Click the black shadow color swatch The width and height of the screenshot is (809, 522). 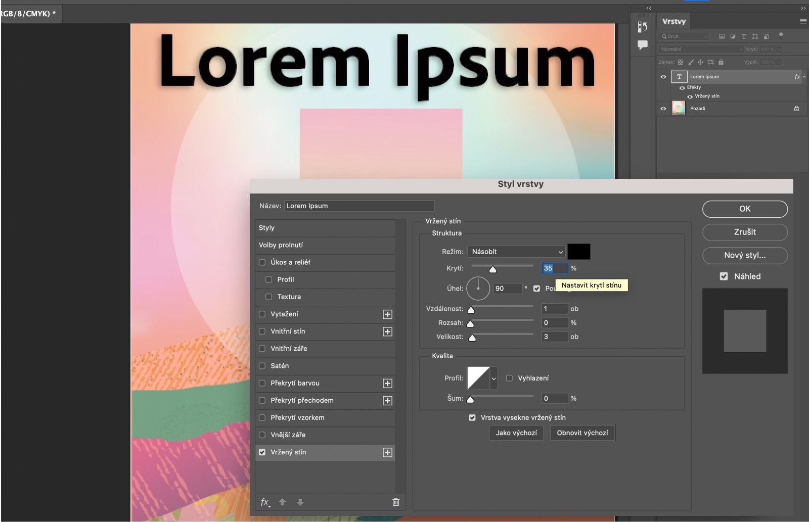(580, 251)
